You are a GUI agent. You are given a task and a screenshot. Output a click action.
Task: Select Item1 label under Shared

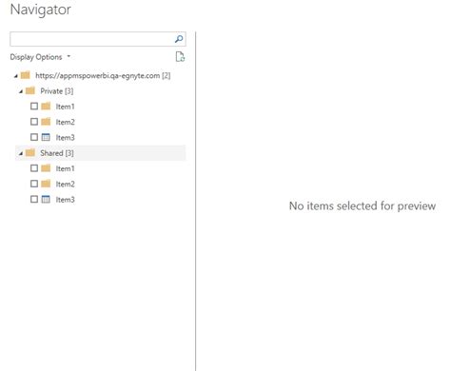(65, 168)
